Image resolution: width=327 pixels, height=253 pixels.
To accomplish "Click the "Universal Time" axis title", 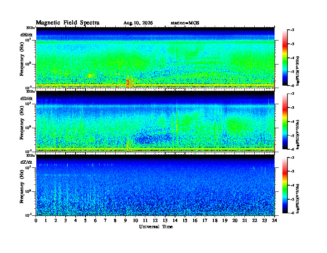I will (x=156, y=227).
